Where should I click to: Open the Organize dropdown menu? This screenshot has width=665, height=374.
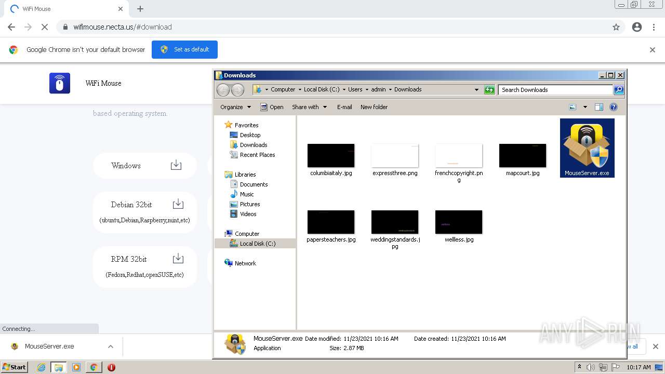tap(235, 107)
